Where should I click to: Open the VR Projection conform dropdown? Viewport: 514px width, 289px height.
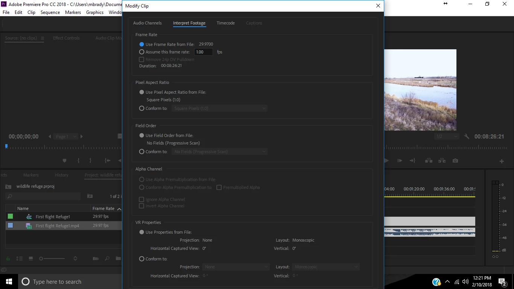[x=236, y=267]
